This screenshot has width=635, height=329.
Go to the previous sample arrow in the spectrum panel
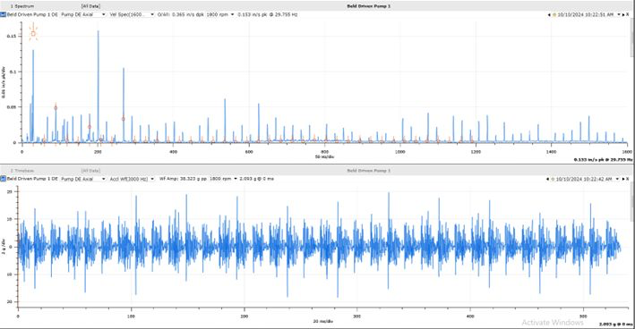[549, 14]
